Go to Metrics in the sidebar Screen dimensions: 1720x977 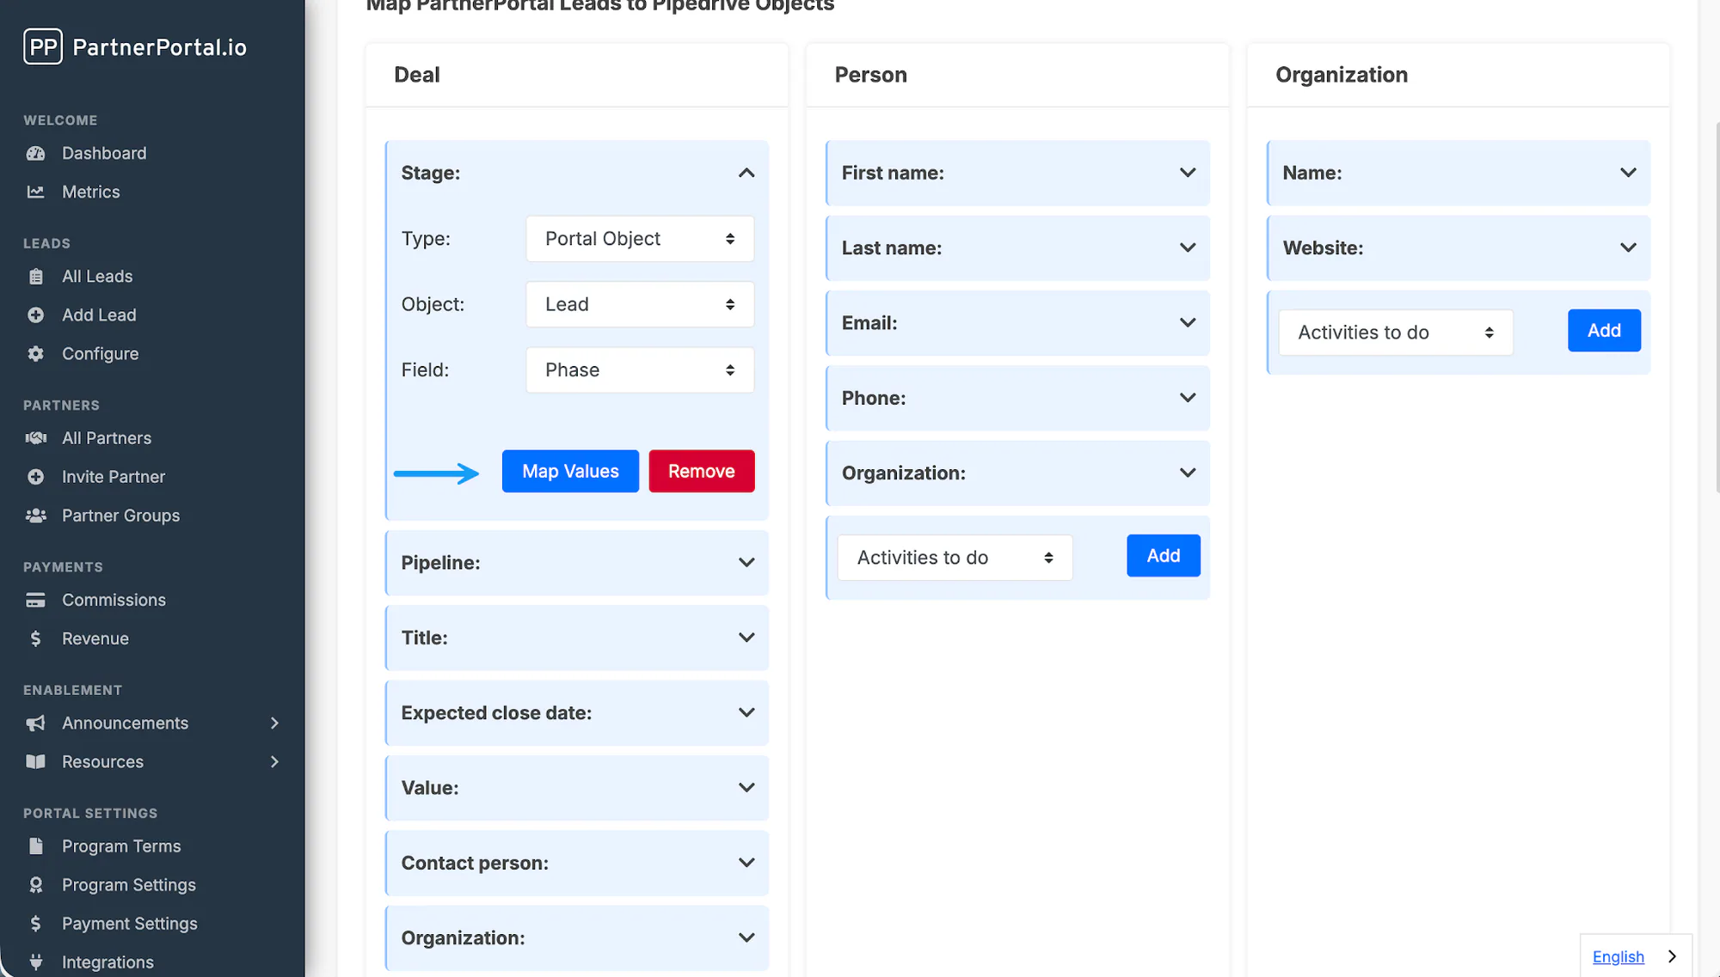coord(90,192)
